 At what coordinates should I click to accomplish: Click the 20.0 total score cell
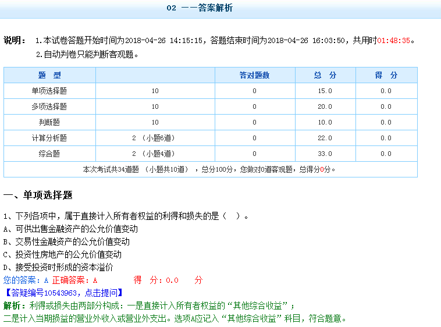pos(325,106)
